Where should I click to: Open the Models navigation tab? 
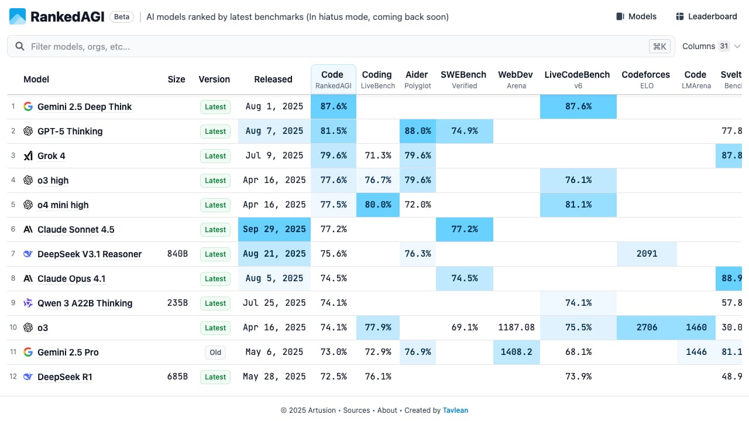[x=636, y=16]
